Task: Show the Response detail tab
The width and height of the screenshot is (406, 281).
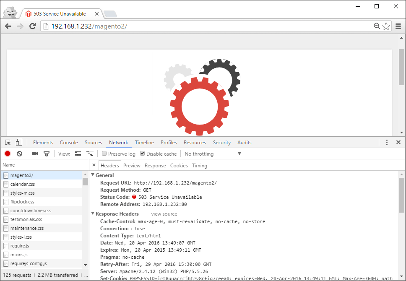Action: click(155, 166)
